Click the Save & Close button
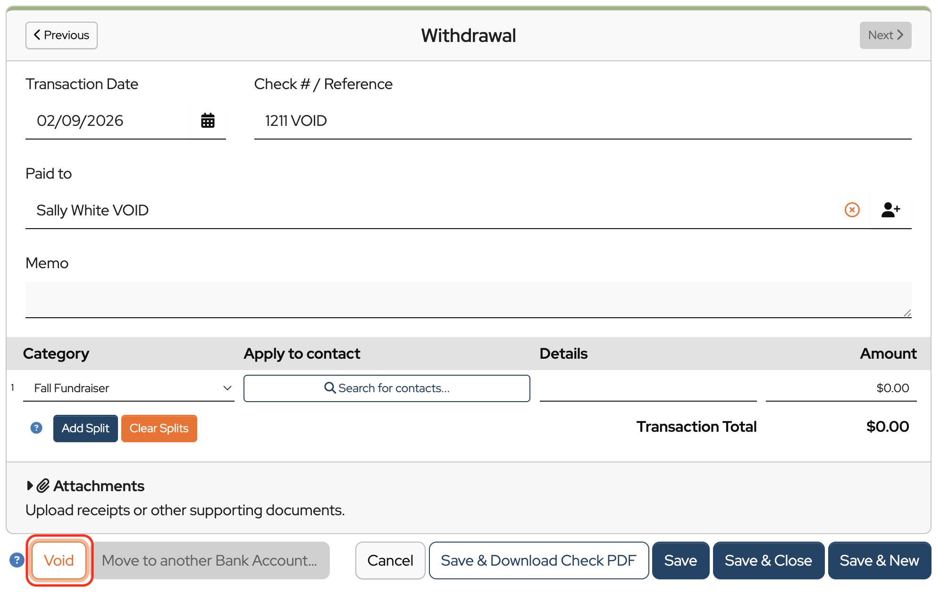940x593 pixels. point(768,560)
